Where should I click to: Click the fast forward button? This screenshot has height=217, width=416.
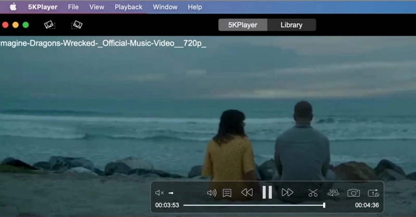click(x=287, y=193)
